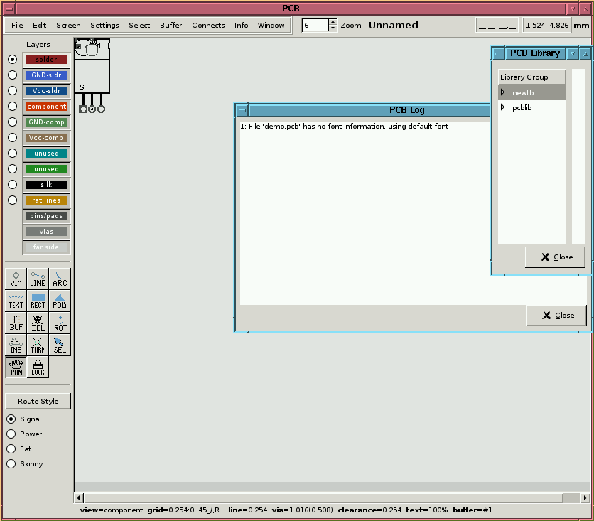Select the Power route style radio
This screenshot has width=594, height=521.
coord(11,434)
